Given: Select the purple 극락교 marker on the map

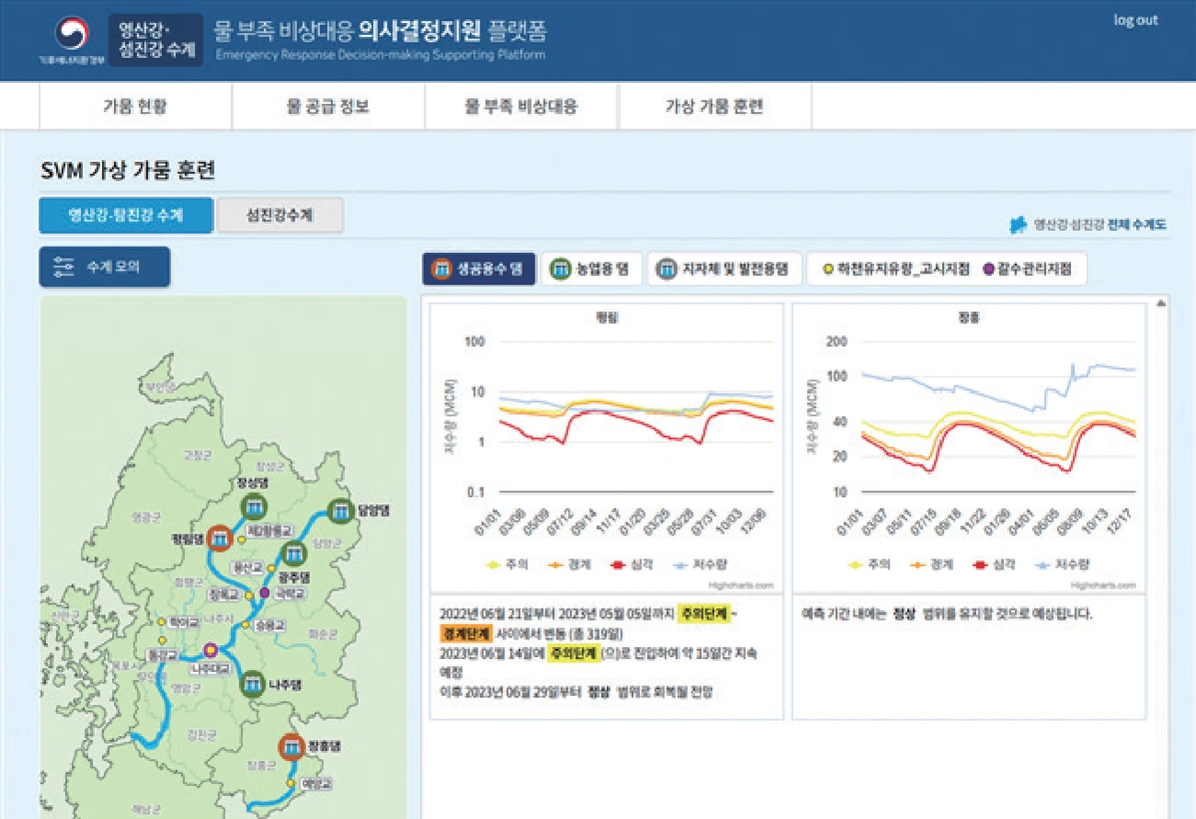Looking at the screenshot, I should click(x=265, y=593).
